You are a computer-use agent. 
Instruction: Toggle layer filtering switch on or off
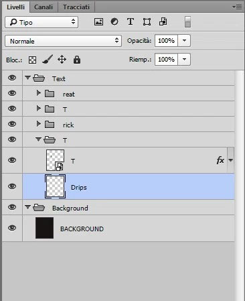tap(187, 22)
